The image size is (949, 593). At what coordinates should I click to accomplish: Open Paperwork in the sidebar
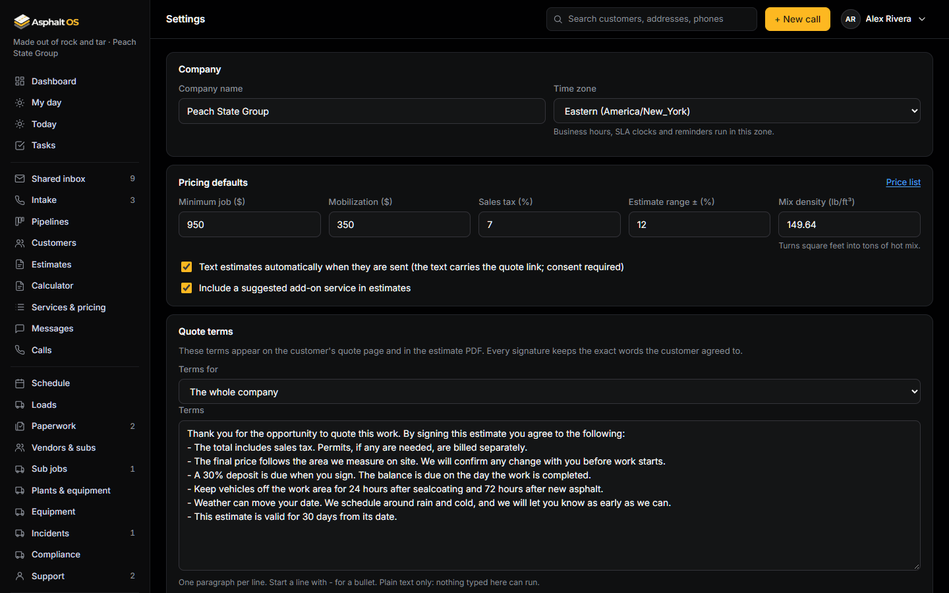click(75, 426)
